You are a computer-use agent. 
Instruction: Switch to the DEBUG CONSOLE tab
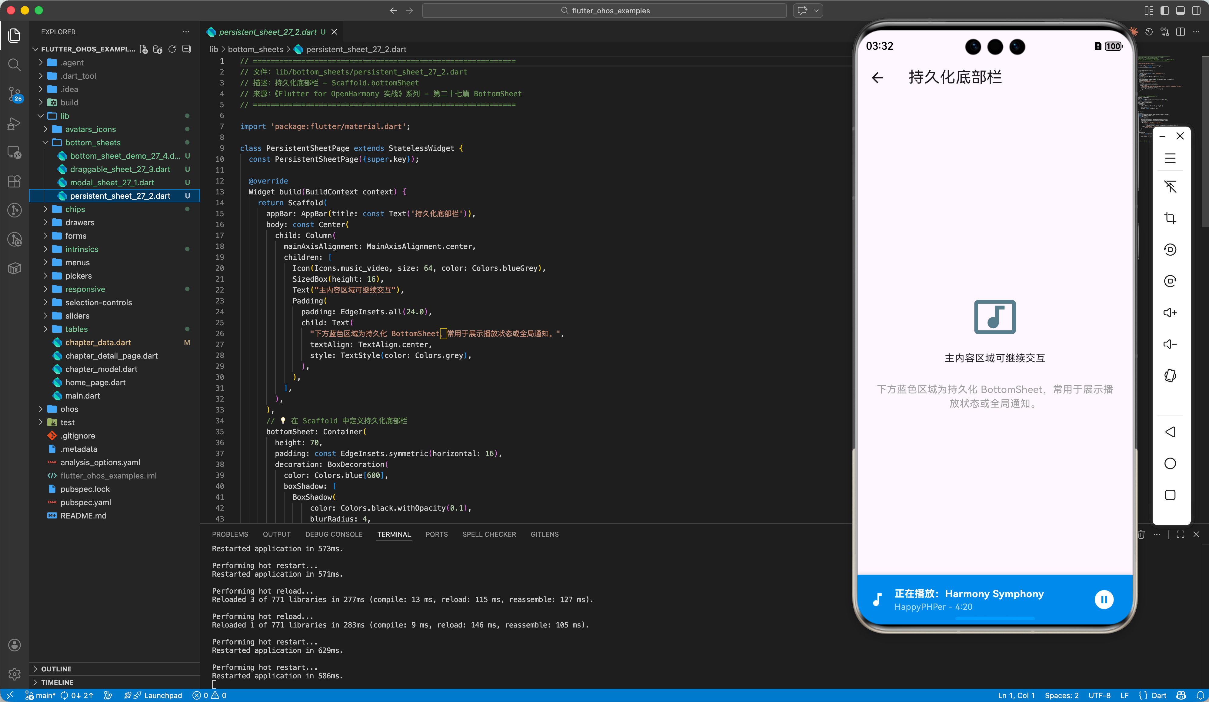(x=333, y=534)
